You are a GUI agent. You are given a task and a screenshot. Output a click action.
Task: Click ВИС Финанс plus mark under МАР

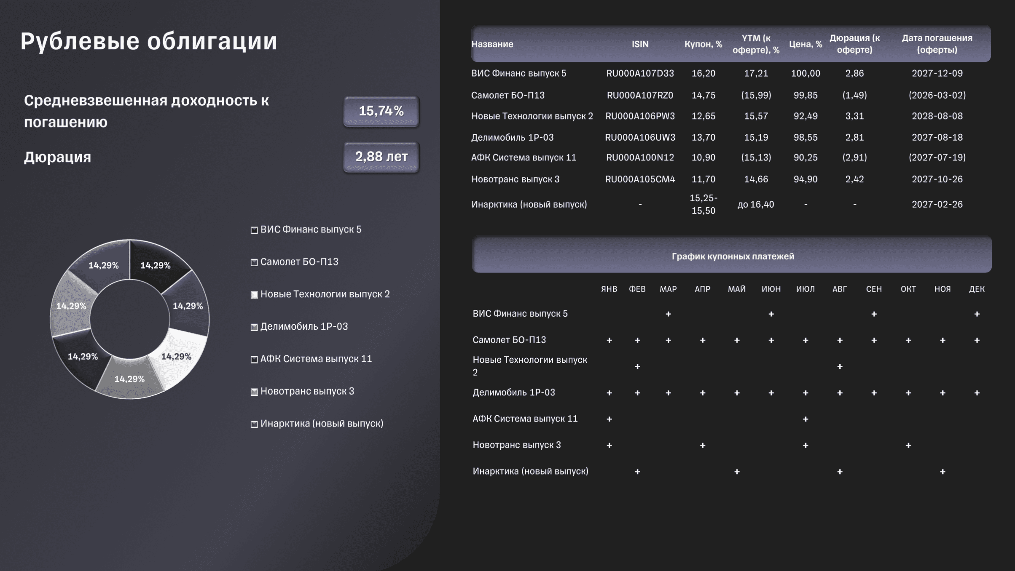tap(668, 314)
